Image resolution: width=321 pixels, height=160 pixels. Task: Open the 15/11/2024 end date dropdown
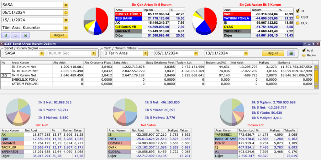coord(66,20)
